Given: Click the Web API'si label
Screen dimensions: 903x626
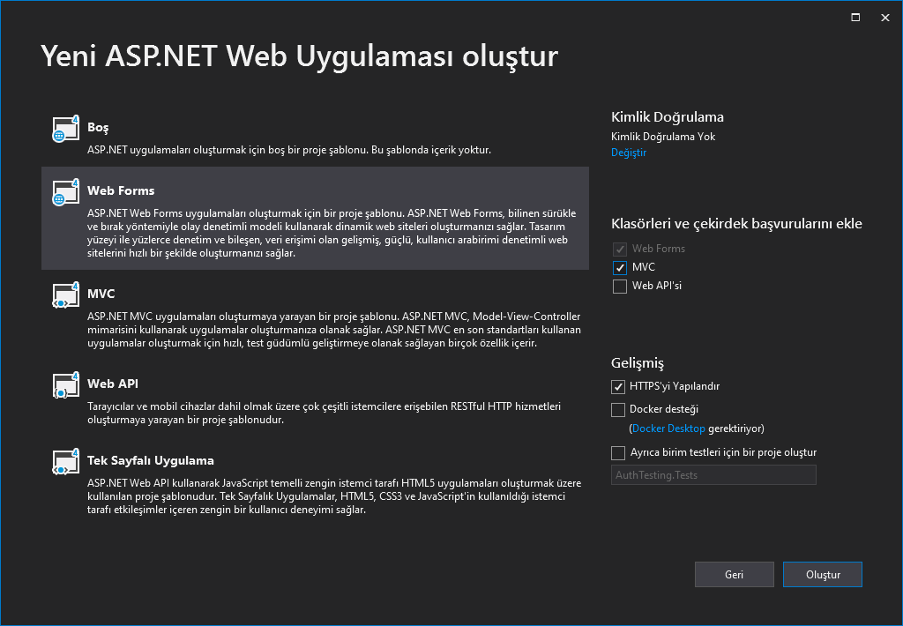Looking at the screenshot, I should click(656, 286).
